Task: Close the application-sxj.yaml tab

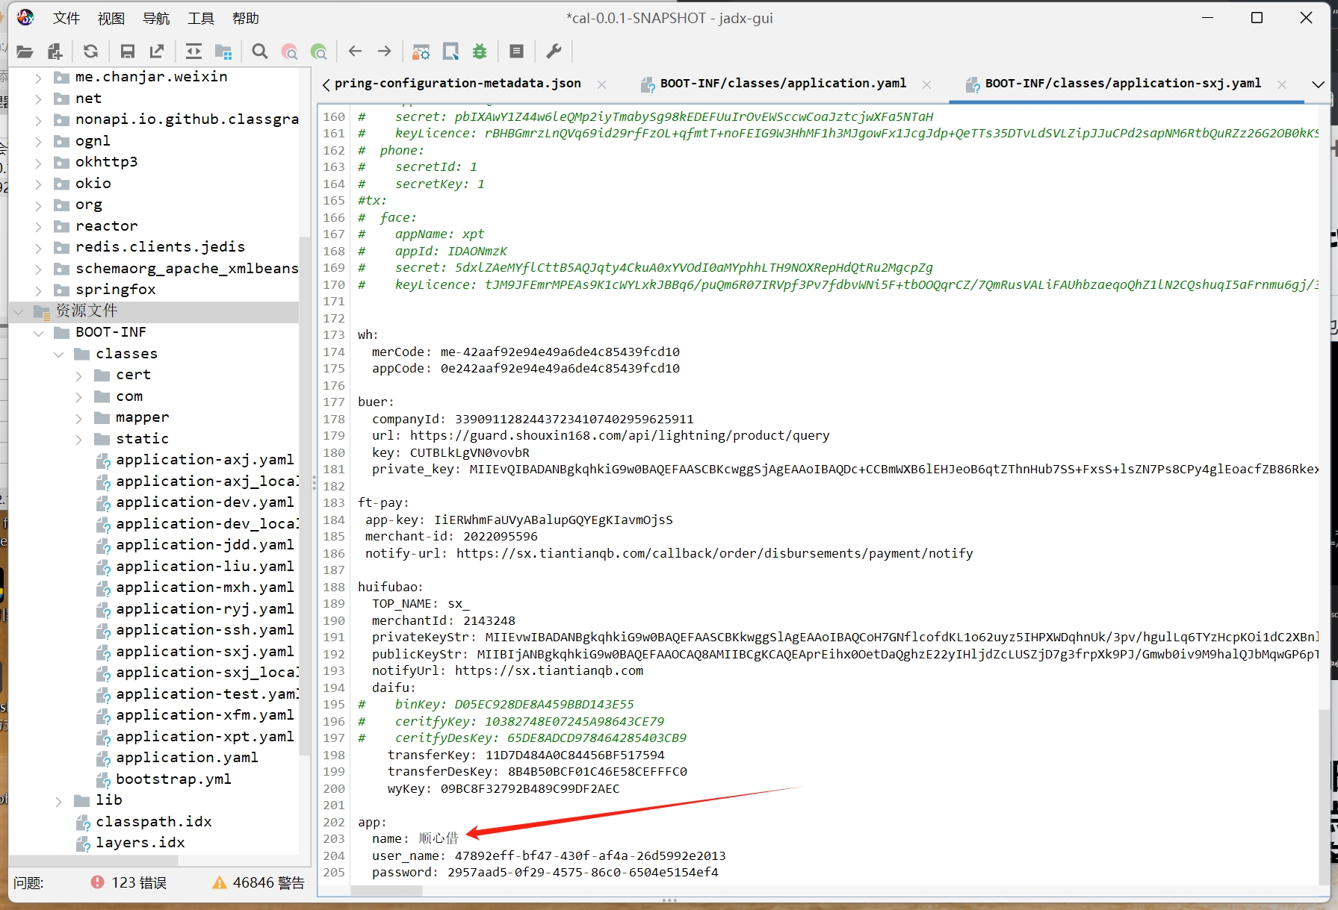Action: [1282, 84]
